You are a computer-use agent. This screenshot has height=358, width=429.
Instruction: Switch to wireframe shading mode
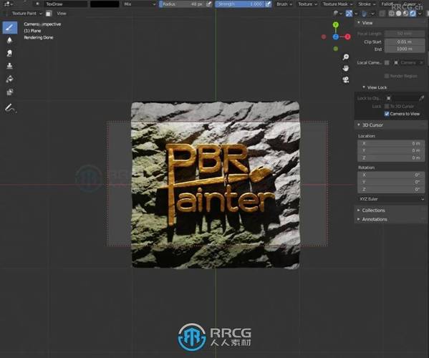pyautogui.click(x=392, y=14)
